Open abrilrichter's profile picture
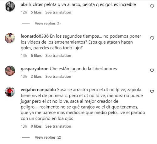Screen dimensions: 157x144 tap(10, 6)
